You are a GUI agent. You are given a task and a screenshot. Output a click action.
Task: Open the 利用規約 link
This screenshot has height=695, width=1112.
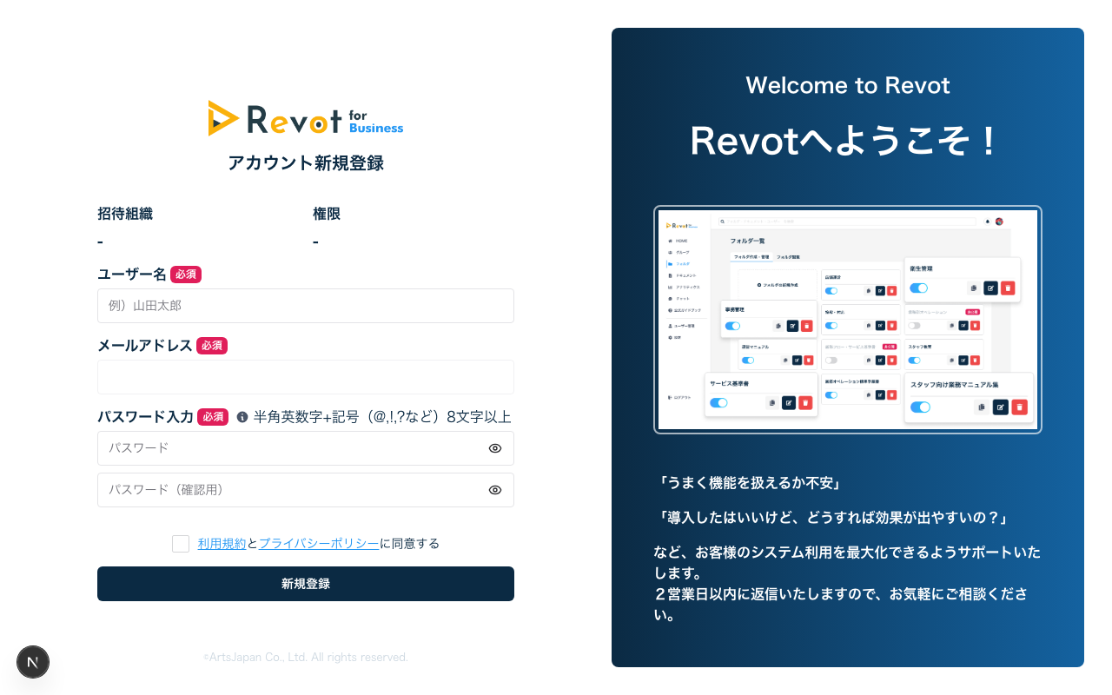click(x=222, y=544)
